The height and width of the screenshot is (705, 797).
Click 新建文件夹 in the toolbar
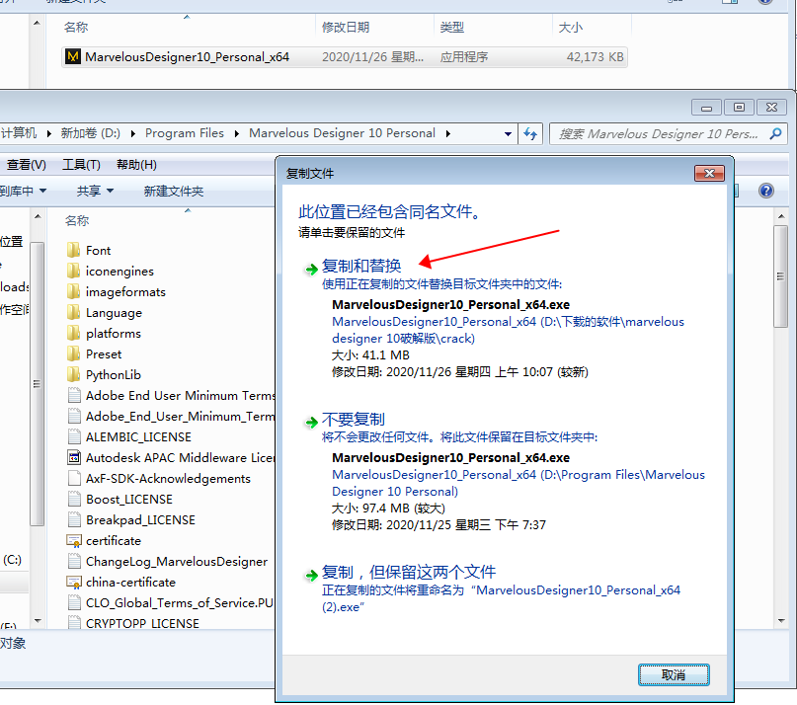pos(173,191)
